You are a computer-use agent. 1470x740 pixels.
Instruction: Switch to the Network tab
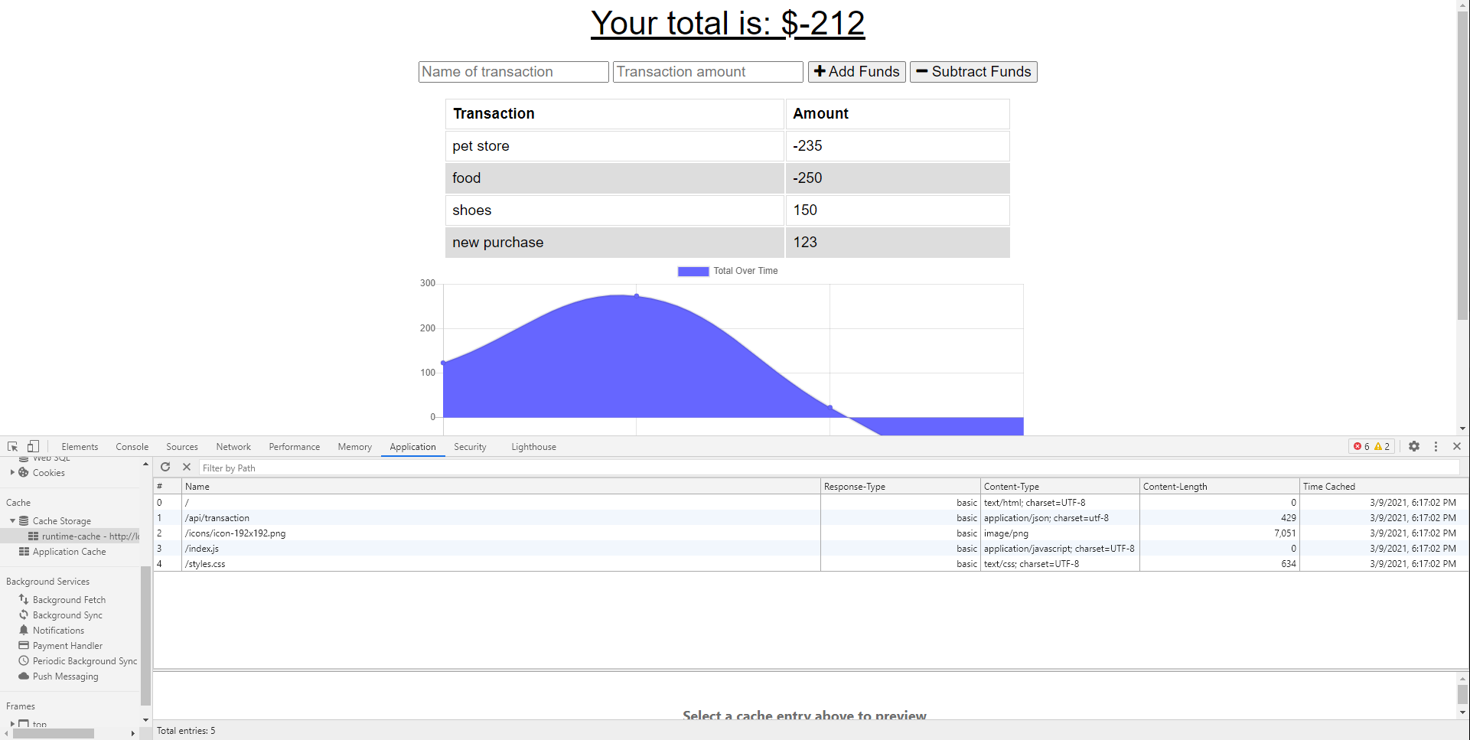point(233,446)
